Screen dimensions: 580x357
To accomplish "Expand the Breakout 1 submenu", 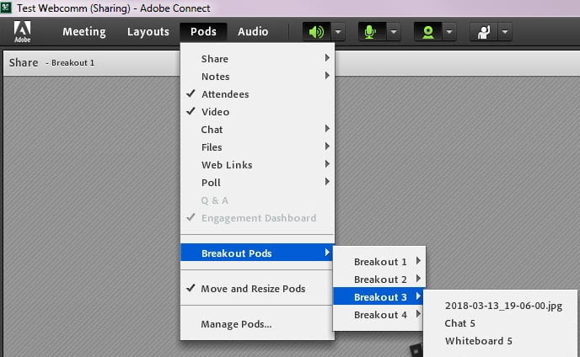I will [x=380, y=262].
